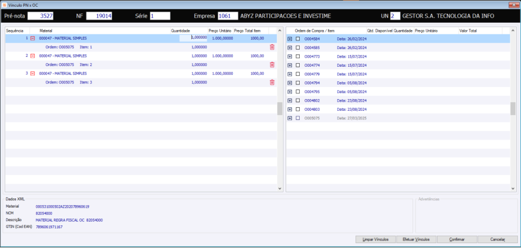The width and height of the screenshot is (521, 248).
Task: Select the Ordem: O005075 Item: 2 row
Action: [141, 65]
